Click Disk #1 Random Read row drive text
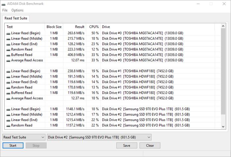 138,87
